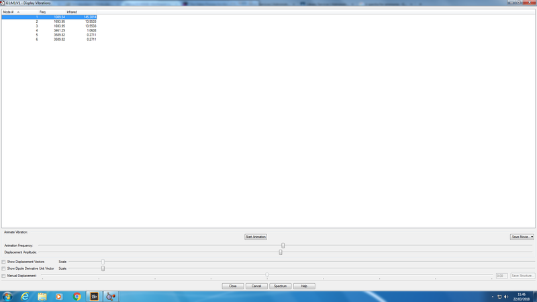Launch Internet Explorer from the taskbar

click(25, 297)
